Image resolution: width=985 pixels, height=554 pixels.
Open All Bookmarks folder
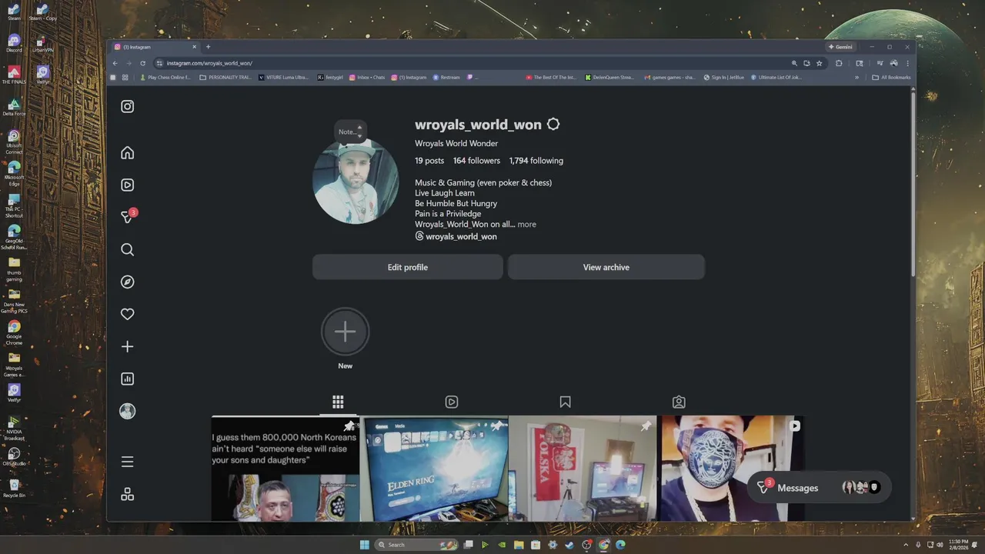point(891,77)
